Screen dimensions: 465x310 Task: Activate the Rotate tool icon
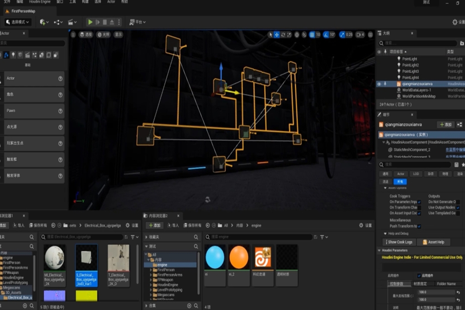[x=283, y=35]
